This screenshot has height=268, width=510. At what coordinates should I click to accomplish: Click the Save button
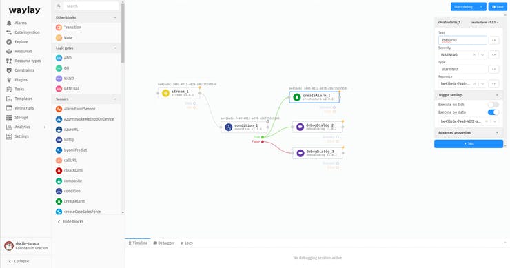pos(498,6)
